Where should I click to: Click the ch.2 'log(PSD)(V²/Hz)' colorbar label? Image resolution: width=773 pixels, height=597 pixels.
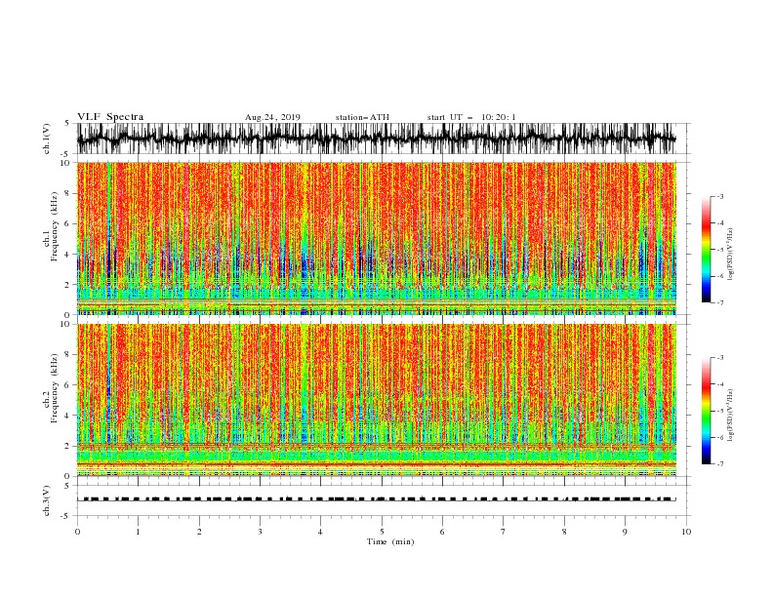point(731,416)
